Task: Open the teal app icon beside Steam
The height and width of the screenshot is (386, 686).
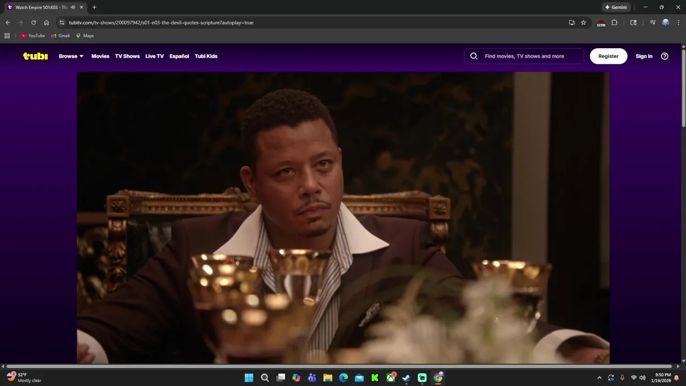Action: pyautogui.click(x=422, y=377)
